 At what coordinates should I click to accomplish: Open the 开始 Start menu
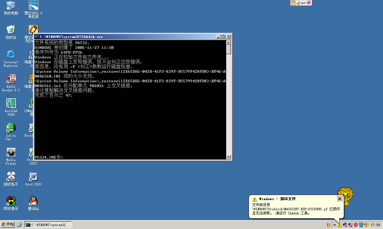[8, 225]
